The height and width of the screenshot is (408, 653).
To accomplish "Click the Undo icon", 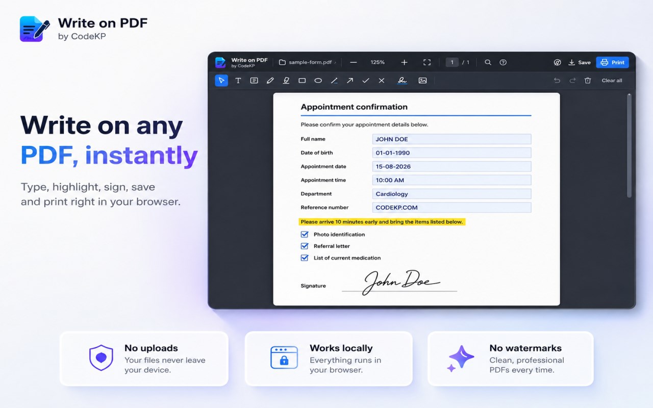I will pyautogui.click(x=557, y=81).
